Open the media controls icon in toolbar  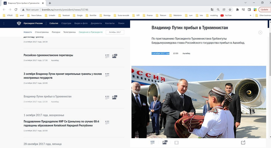coord(243,10)
